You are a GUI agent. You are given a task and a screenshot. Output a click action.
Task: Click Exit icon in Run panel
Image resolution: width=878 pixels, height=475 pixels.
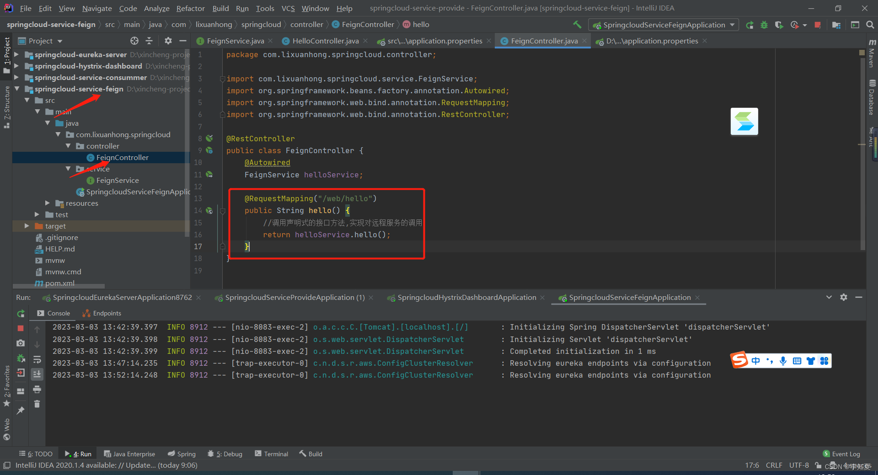21,373
